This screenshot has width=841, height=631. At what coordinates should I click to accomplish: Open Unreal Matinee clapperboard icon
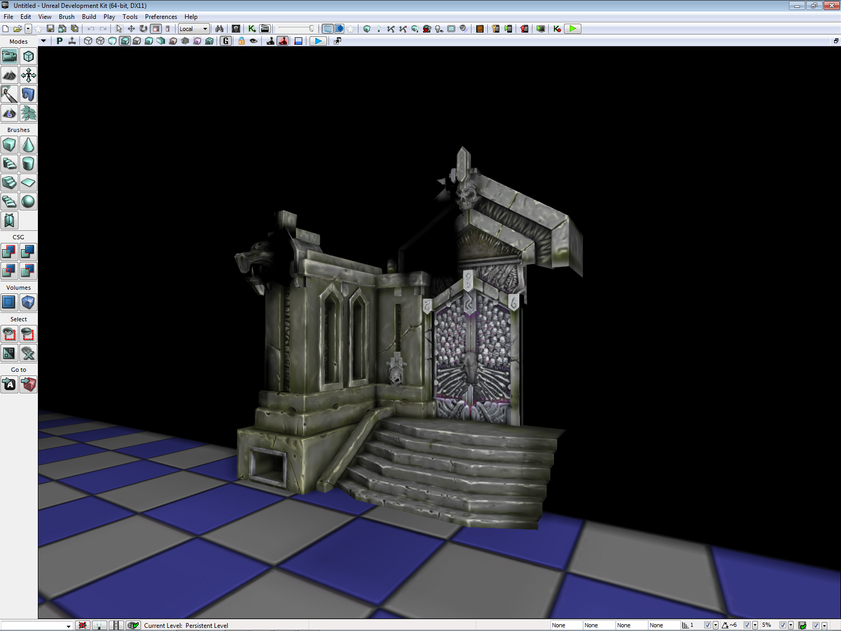click(265, 29)
